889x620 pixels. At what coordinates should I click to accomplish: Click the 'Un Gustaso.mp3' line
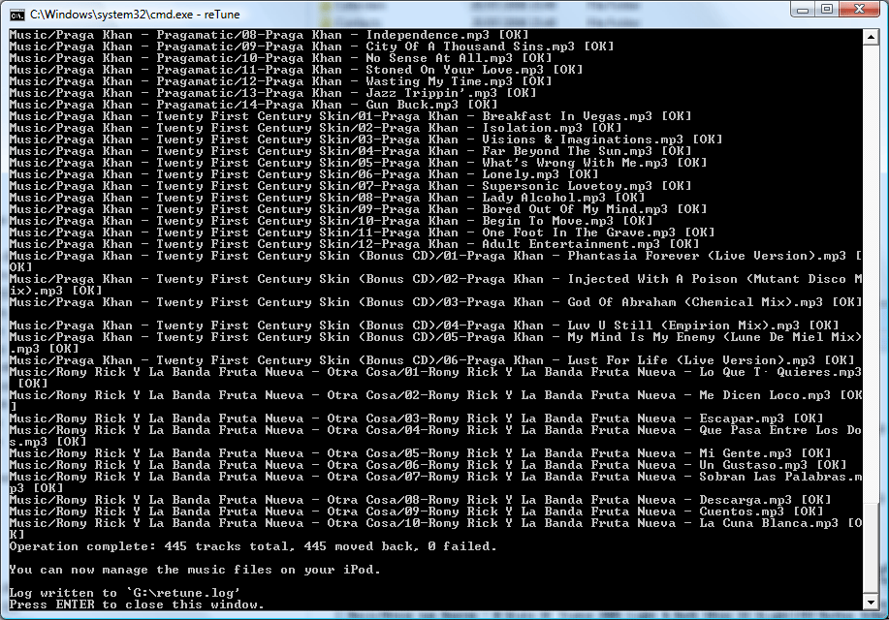click(428, 465)
